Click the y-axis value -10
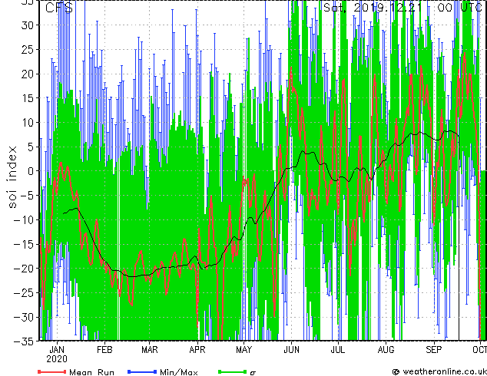The image size is (487, 376). point(25,219)
